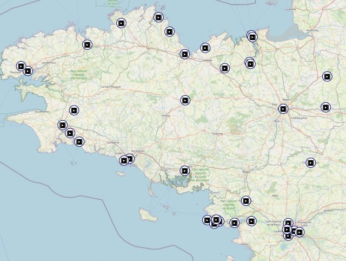Open the lone inland marker southeast of Châteaugiron
Viewport: 346px width, 261px height.
[310, 163]
